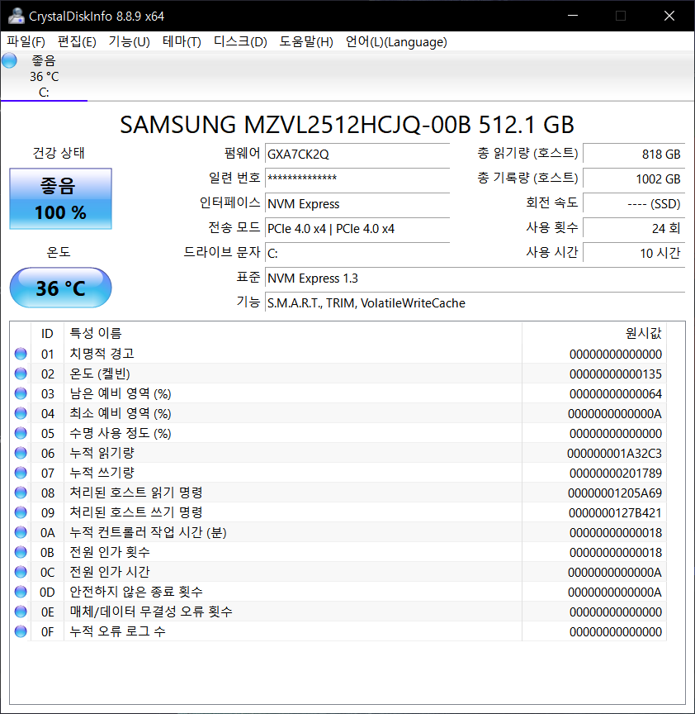
Task: Click the firmware field GXA7CK2Q
Action: click(x=357, y=154)
